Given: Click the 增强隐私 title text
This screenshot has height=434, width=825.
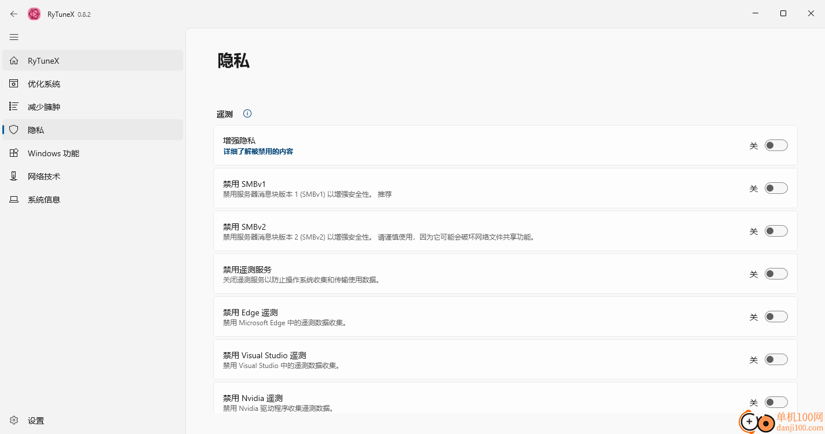Looking at the screenshot, I should [239, 141].
